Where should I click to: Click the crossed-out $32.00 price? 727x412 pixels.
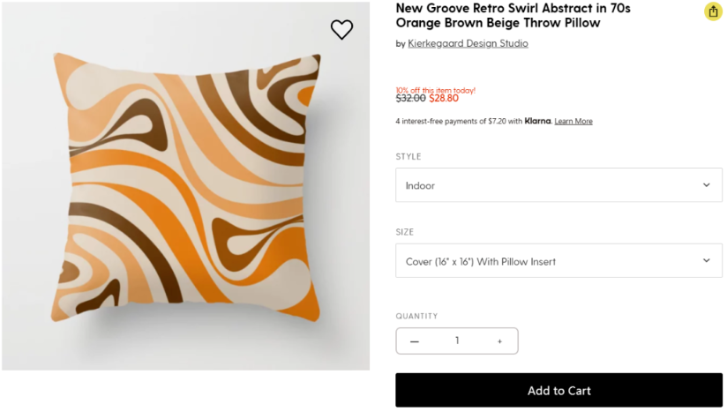[x=410, y=99]
